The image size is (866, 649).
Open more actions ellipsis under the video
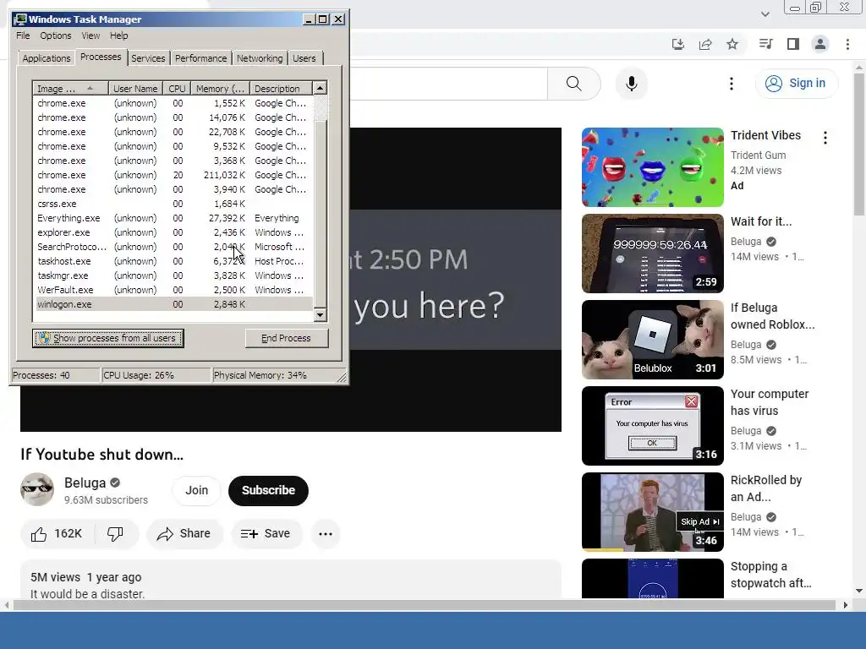coord(326,534)
